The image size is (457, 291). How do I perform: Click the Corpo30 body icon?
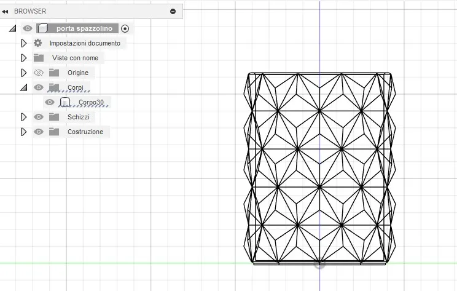point(65,102)
